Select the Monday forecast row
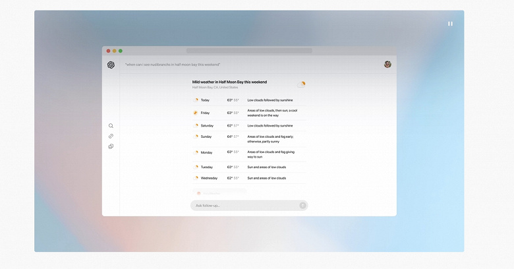The width and height of the screenshot is (514, 269). [x=249, y=154]
